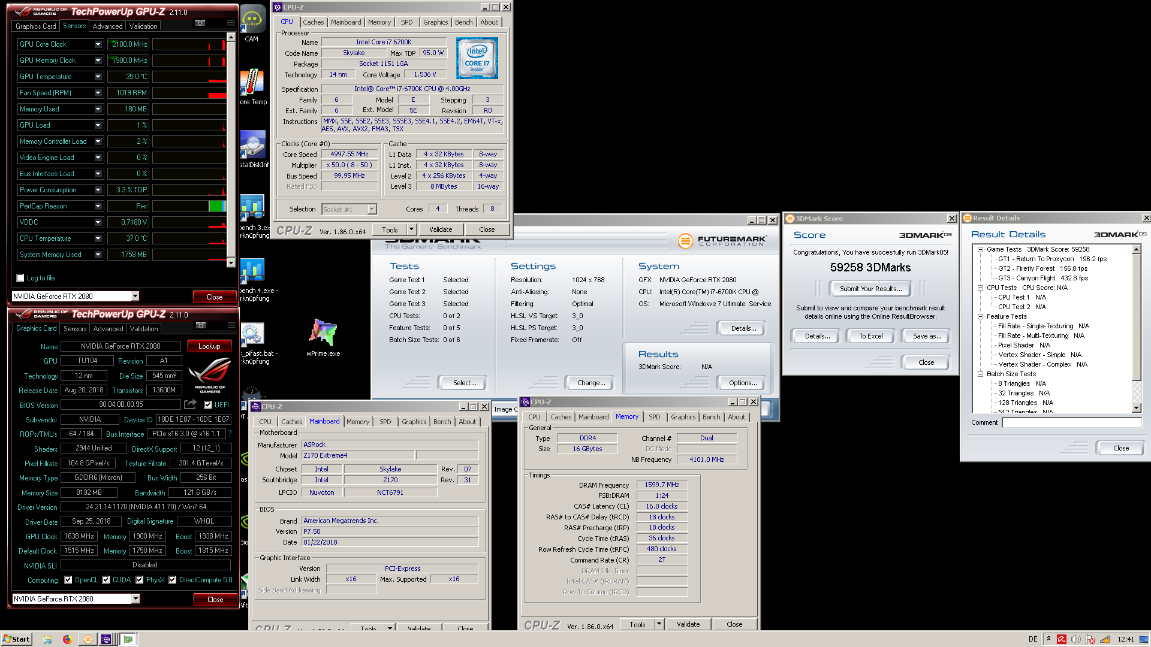Image resolution: width=1151 pixels, height=647 pixels.
Task: Open the CrystalDiskInfo desktop shortcut
Action: (x=252, y=144)
